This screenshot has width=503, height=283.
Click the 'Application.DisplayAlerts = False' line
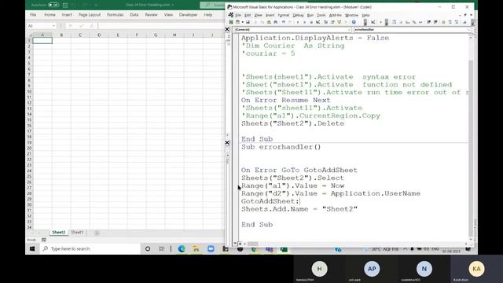[315, 38]
